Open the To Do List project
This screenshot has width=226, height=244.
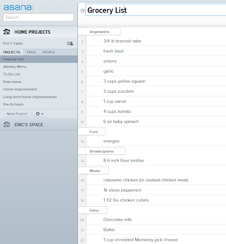coord(12,74)
